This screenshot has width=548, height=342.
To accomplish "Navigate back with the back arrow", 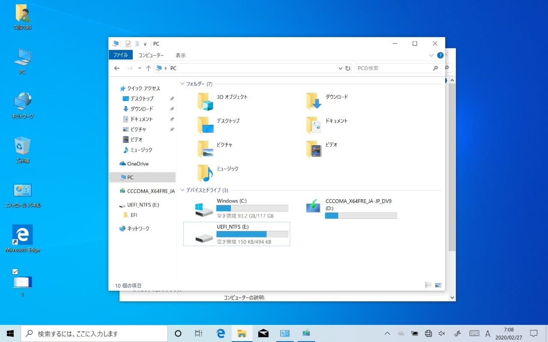I will tap(117, 68).
